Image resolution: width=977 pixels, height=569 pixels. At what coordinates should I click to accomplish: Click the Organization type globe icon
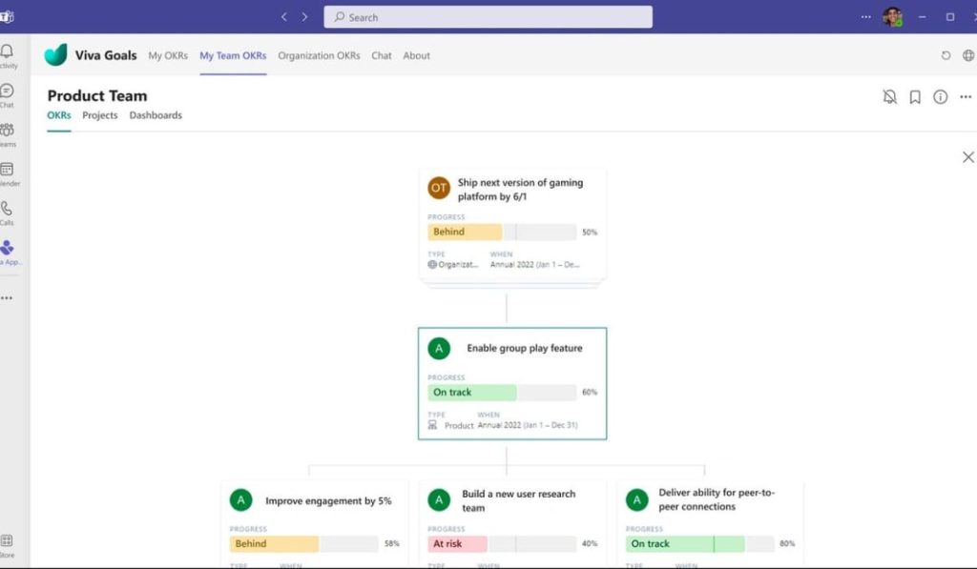(x=432, y=265)
